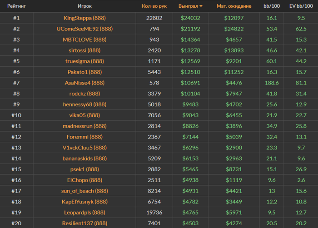Select rank cell #1
The height and width of the screenshot is (228, 318).
click(x=16, y=18)
